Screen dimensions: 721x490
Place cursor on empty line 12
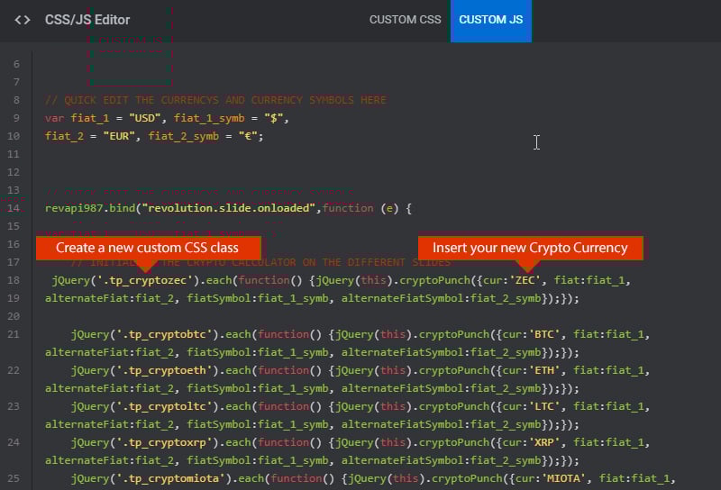[376, 172]
